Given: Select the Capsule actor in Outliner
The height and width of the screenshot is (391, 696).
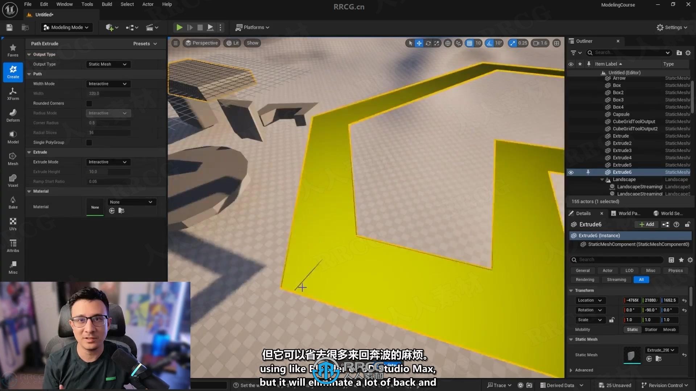Looking at the screenshot, I should coord(621,114).
